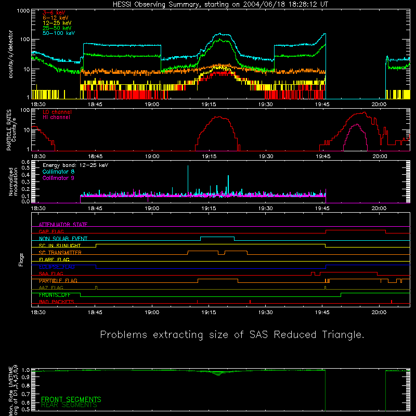The image size is (416, 416).
Task: Click the HESSI Observing Summary plot title
Action: click(x=220, y=5)
